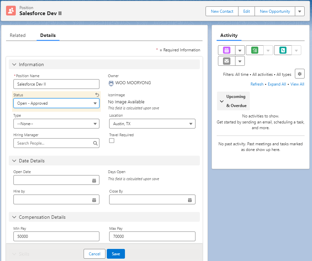Open the Close By calendar picker
Viewport: 312px width, 261px height.
click(190, 200)
